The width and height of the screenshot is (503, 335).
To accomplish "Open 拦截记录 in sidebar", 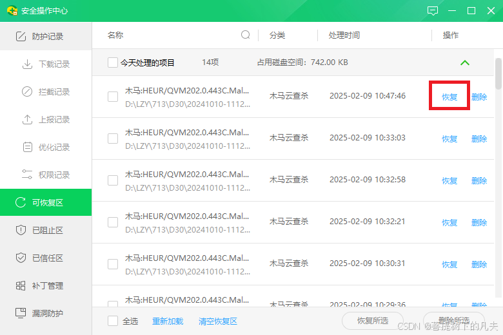I will 46,91.
